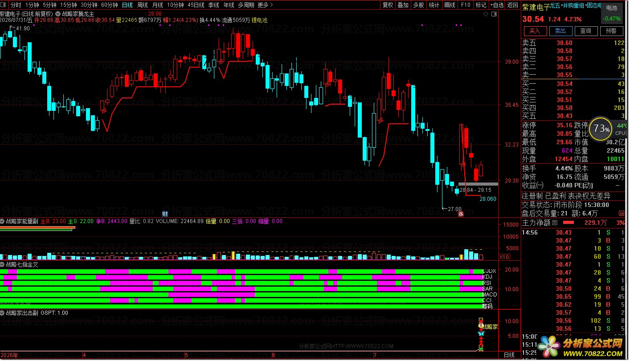Click the 买五 price 30.43
630x361 pixels.
point(565,116)
